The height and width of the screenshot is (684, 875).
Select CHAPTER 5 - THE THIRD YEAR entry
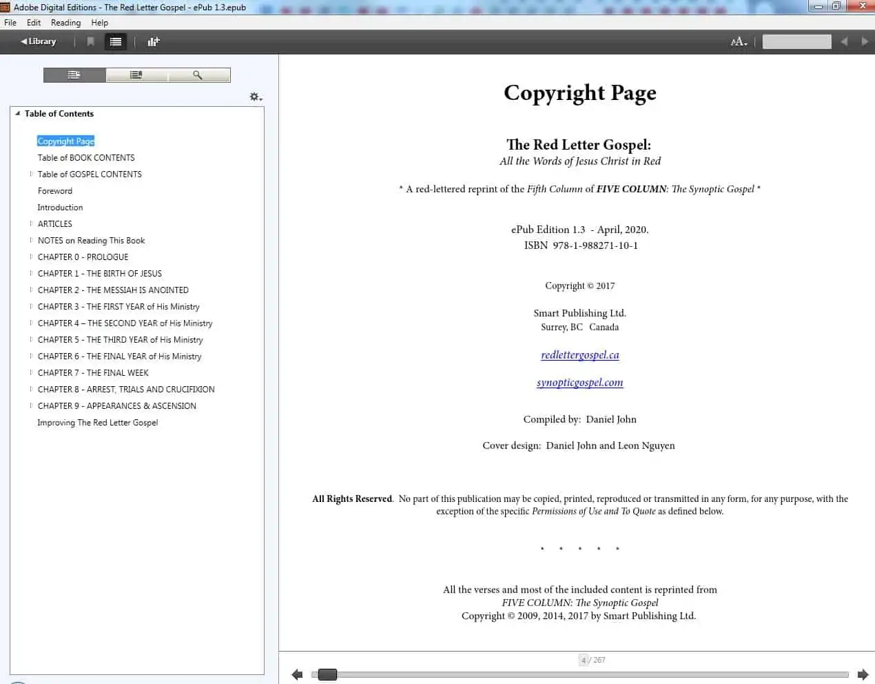coord(121,340)
